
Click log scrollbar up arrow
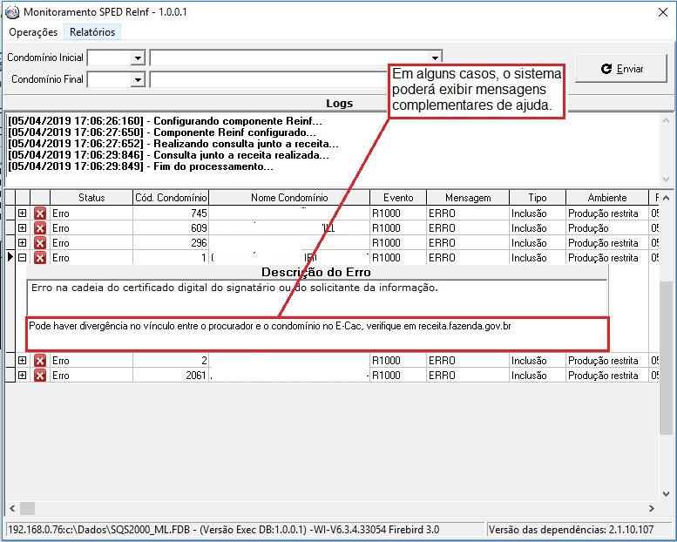tap(666, 120)
